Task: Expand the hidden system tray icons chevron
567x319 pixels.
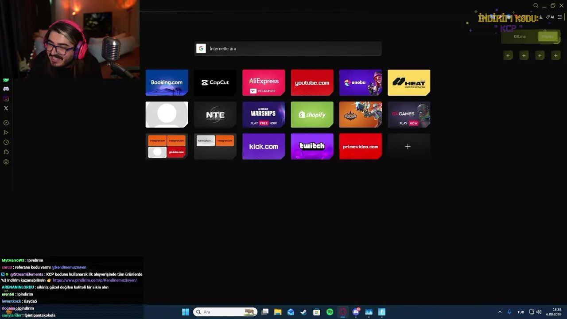Action: point(500,312)
